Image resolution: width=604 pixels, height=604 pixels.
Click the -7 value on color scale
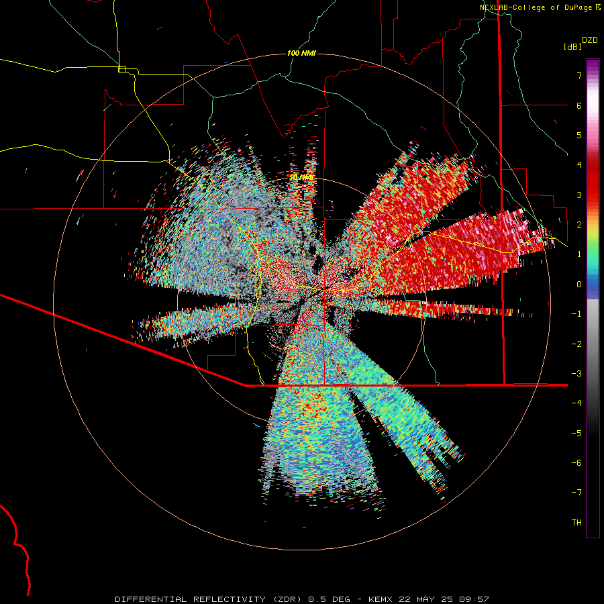[x=576, y=493]
